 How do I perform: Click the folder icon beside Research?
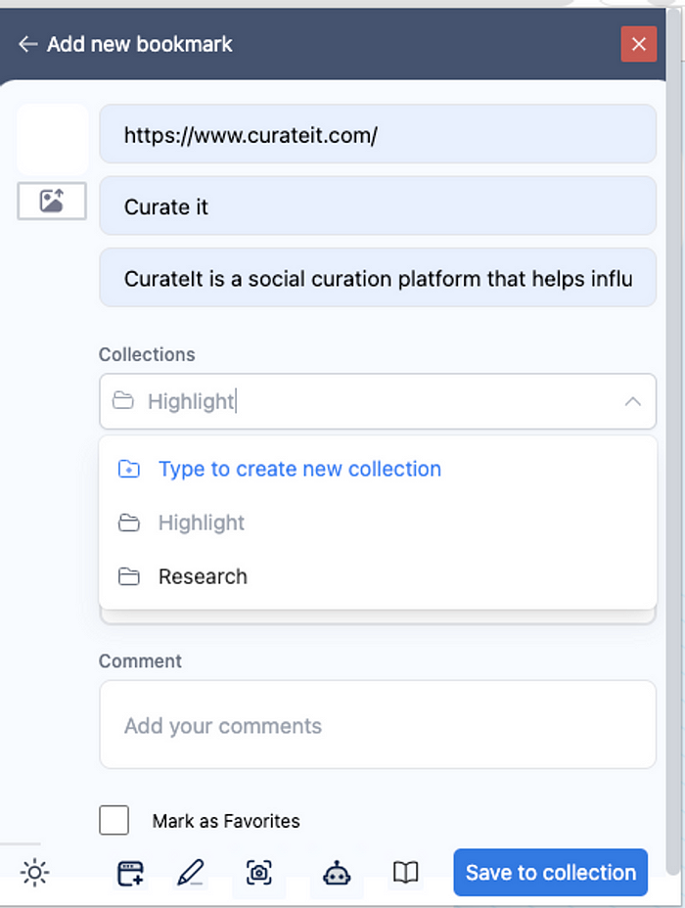point(128,576)
